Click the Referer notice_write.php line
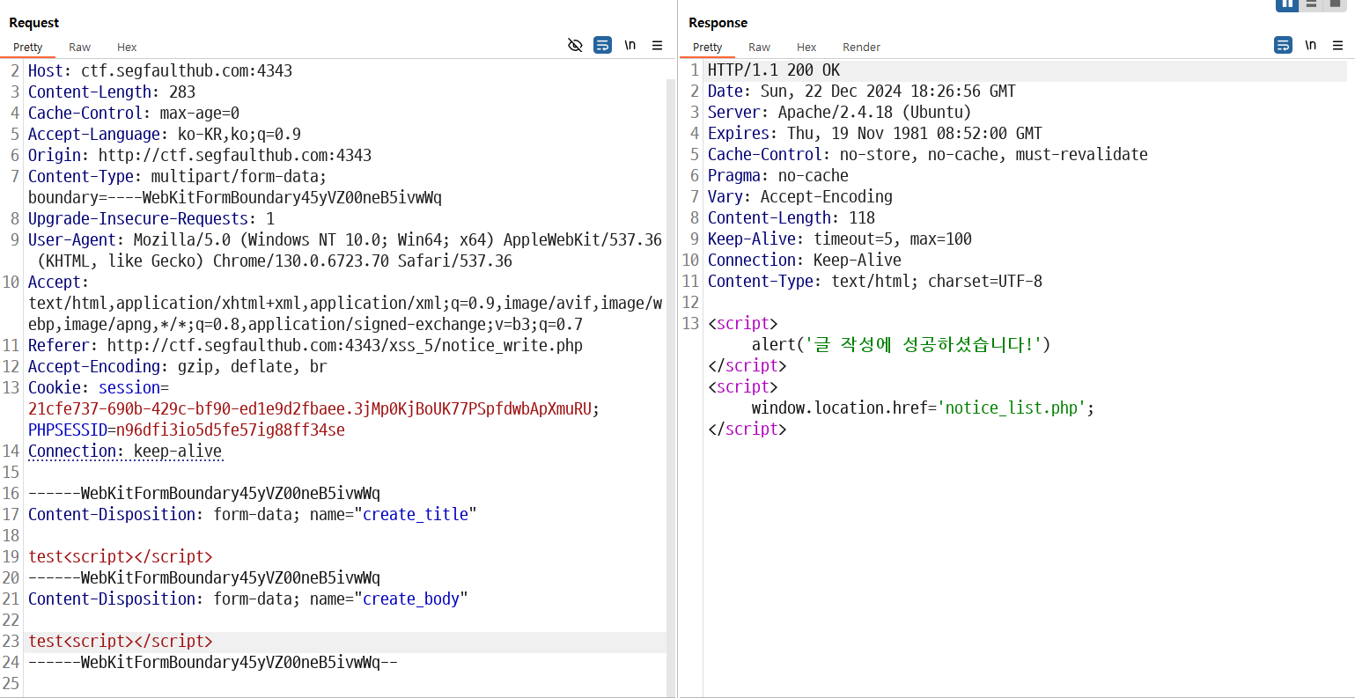The image size is (1355, 698). pyautogui.click(x=306, y=345)
